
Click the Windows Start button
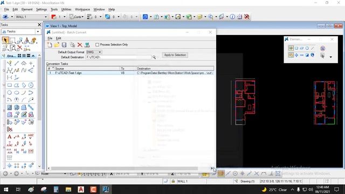pos(6,189)
